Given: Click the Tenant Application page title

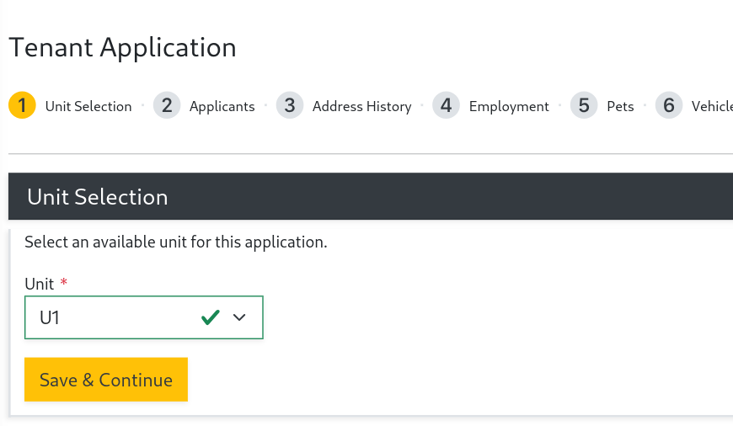Looking at the screenshot, I should 123,48.
